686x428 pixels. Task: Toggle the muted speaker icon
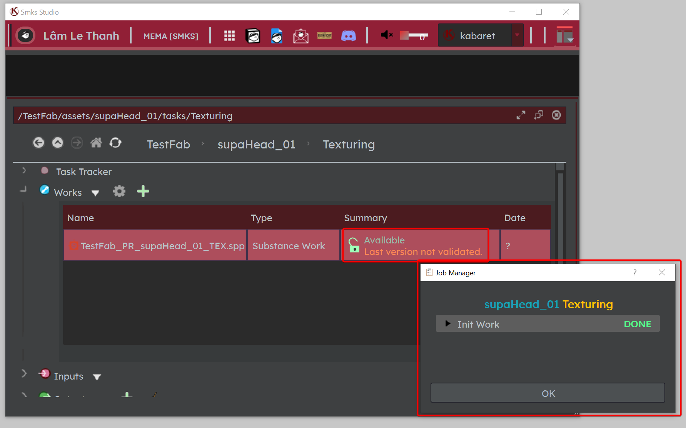(x=387, y=35)
